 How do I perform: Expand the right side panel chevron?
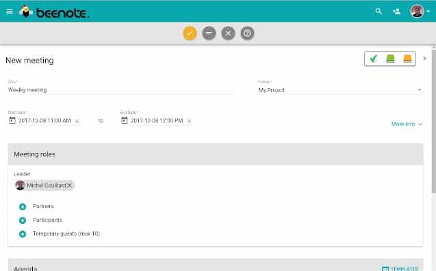424,59
